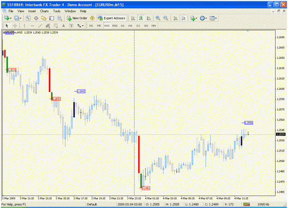Switch chart to H4 timeframe
This screenshot has width=288, height=208.
coord(130,26)
